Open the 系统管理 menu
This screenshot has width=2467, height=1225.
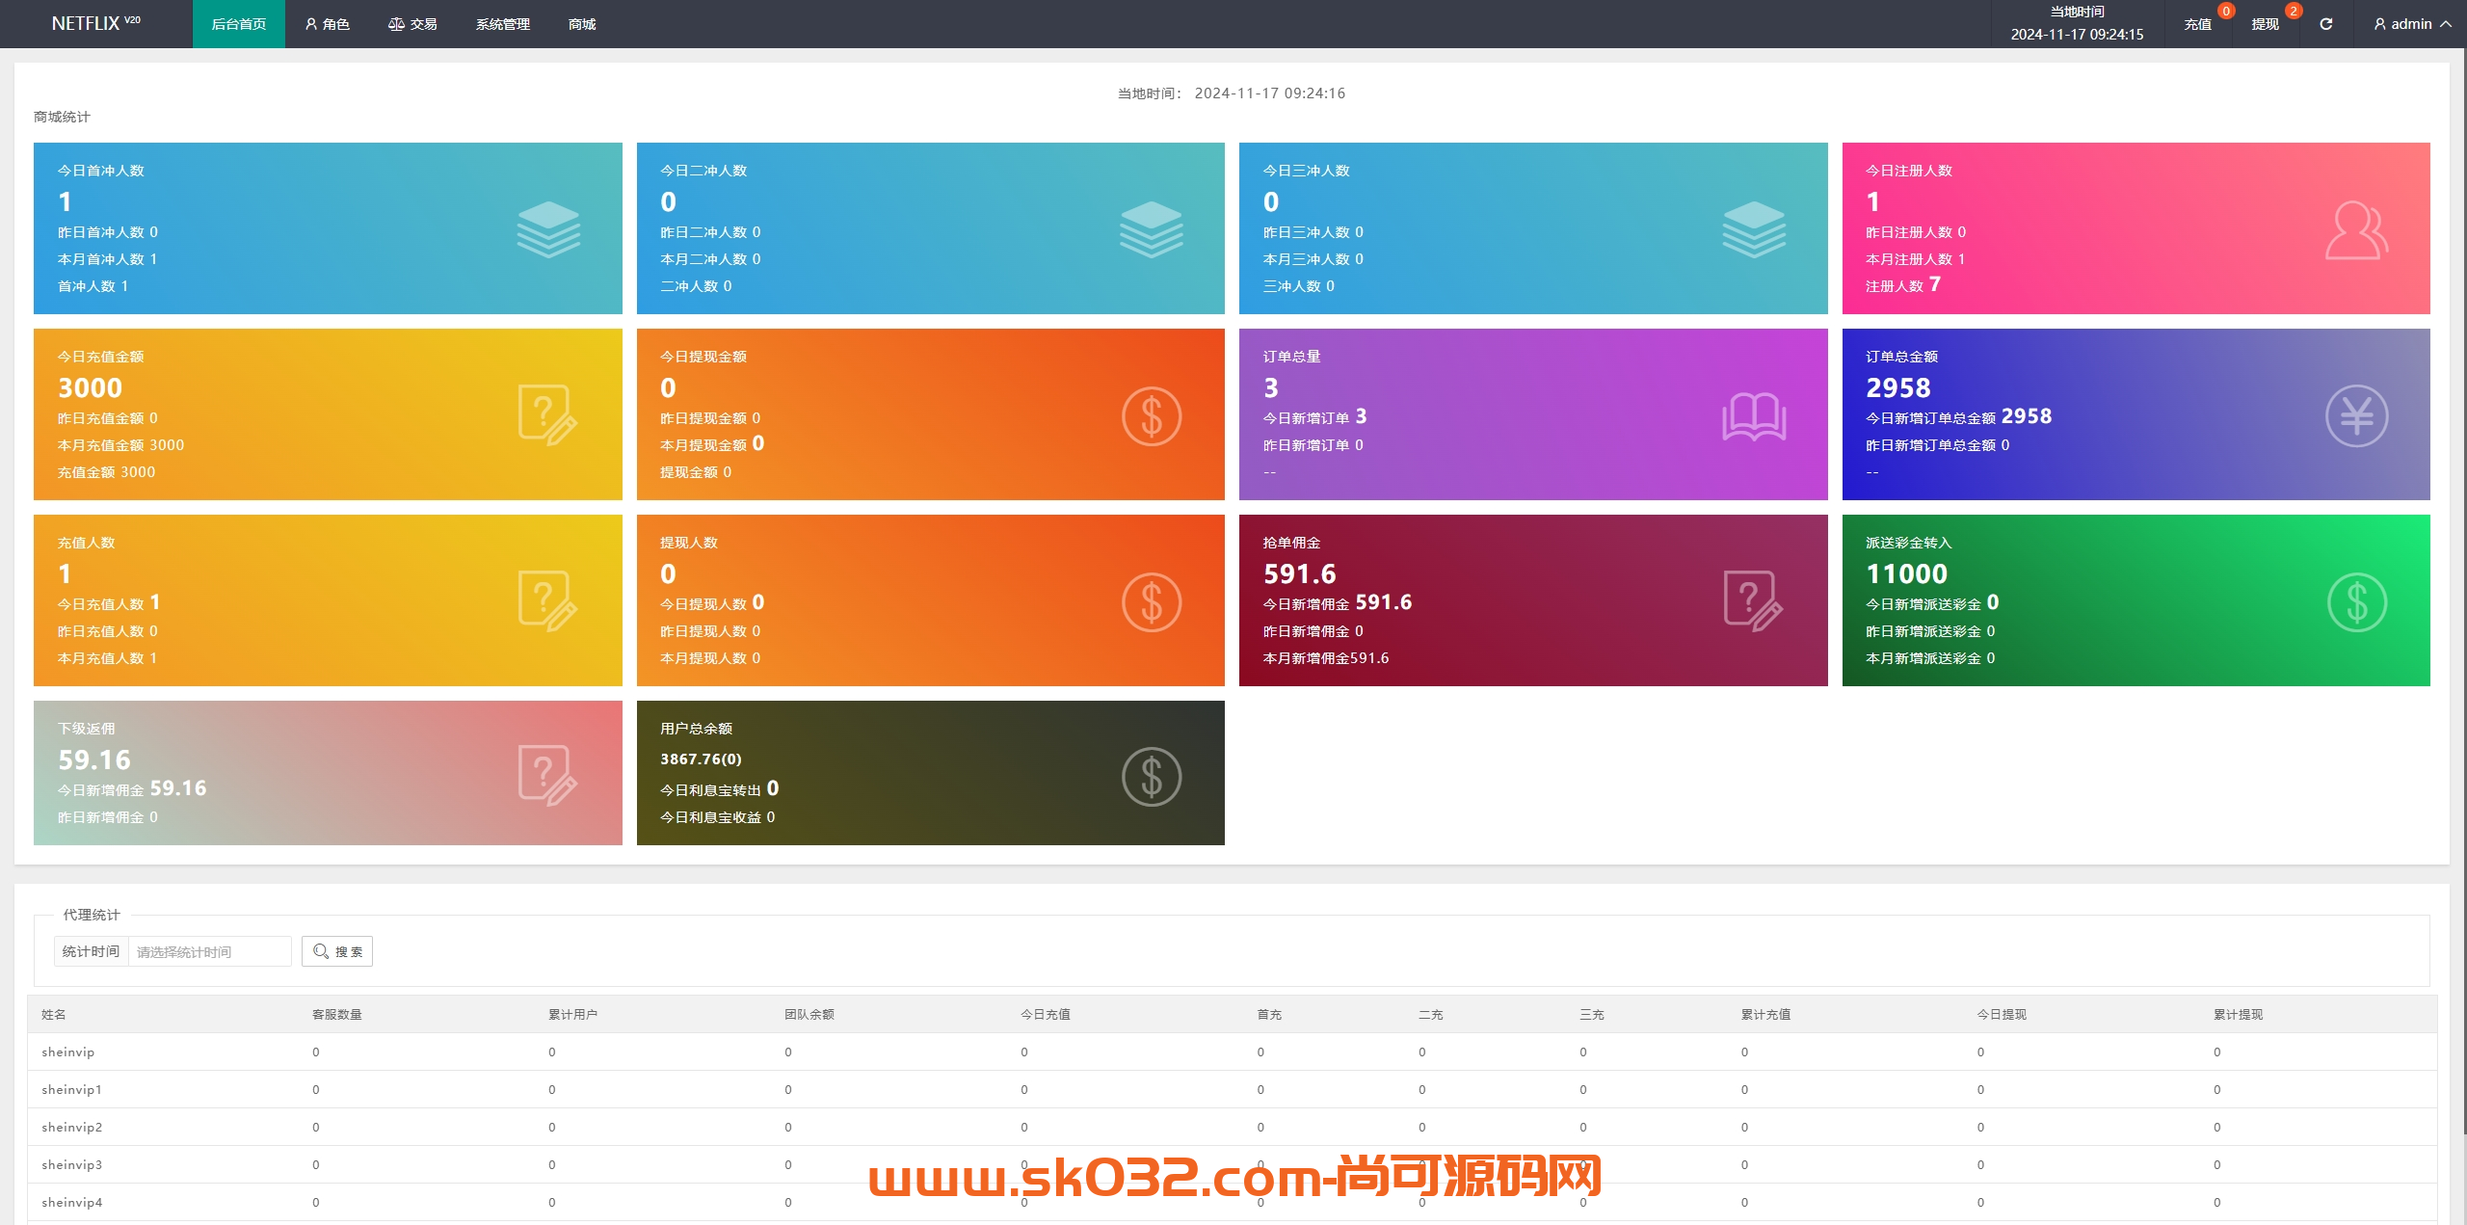coord(502,24)
